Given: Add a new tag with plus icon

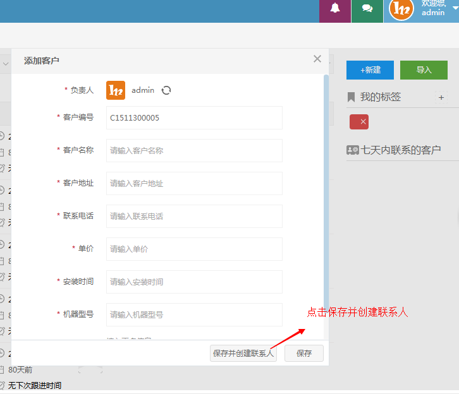Looking at the screenshot, I should click(441, 97).
